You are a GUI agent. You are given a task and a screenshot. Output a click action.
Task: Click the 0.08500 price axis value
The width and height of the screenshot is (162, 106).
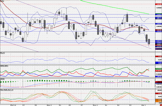(159, 26)
